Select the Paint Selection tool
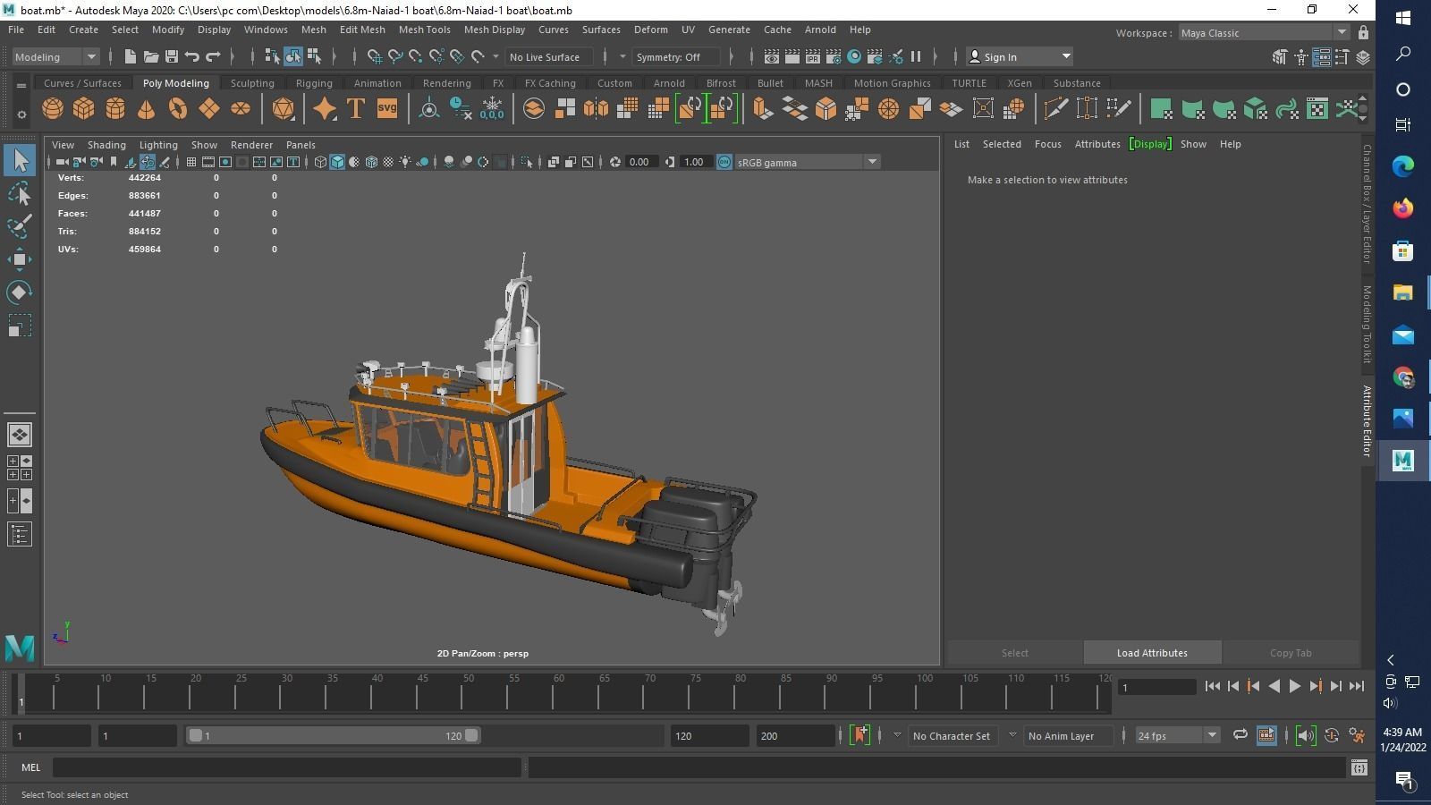The width and height of the screenshot is (1431, 805). tap(20, 225)
